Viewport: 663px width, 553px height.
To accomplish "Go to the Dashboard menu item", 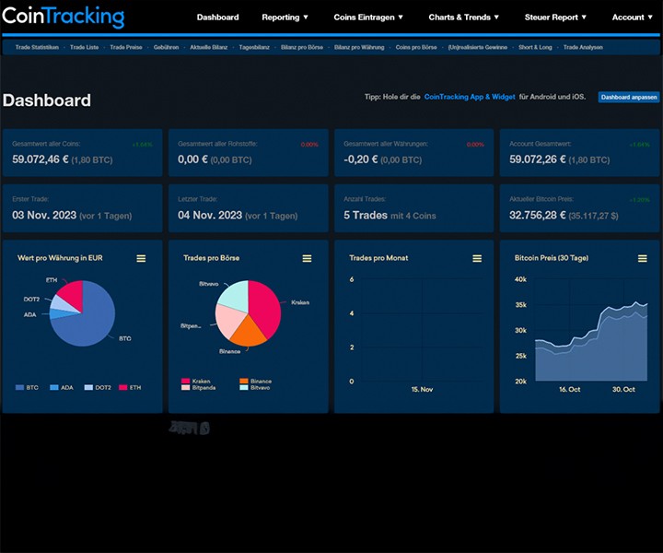I will [217, 18].
